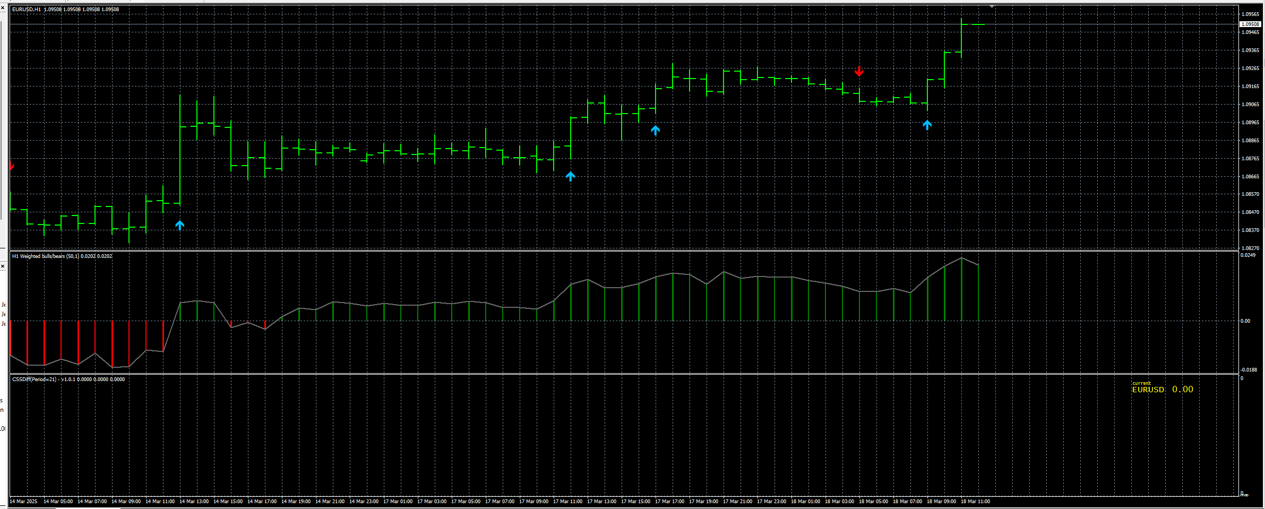Viewport: 1265px width, 509px height.
Task: Click the yellow EURUSD currency strength label
Action: [1148, 390]
